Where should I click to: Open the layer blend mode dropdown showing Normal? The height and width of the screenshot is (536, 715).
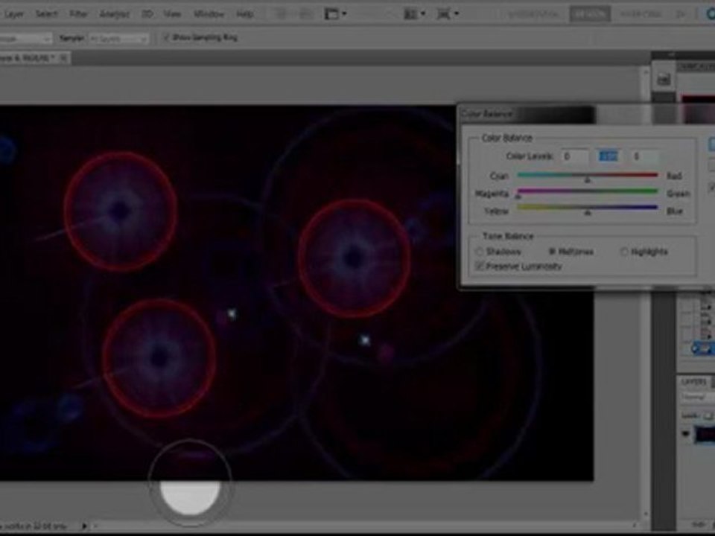coord(698,398)
